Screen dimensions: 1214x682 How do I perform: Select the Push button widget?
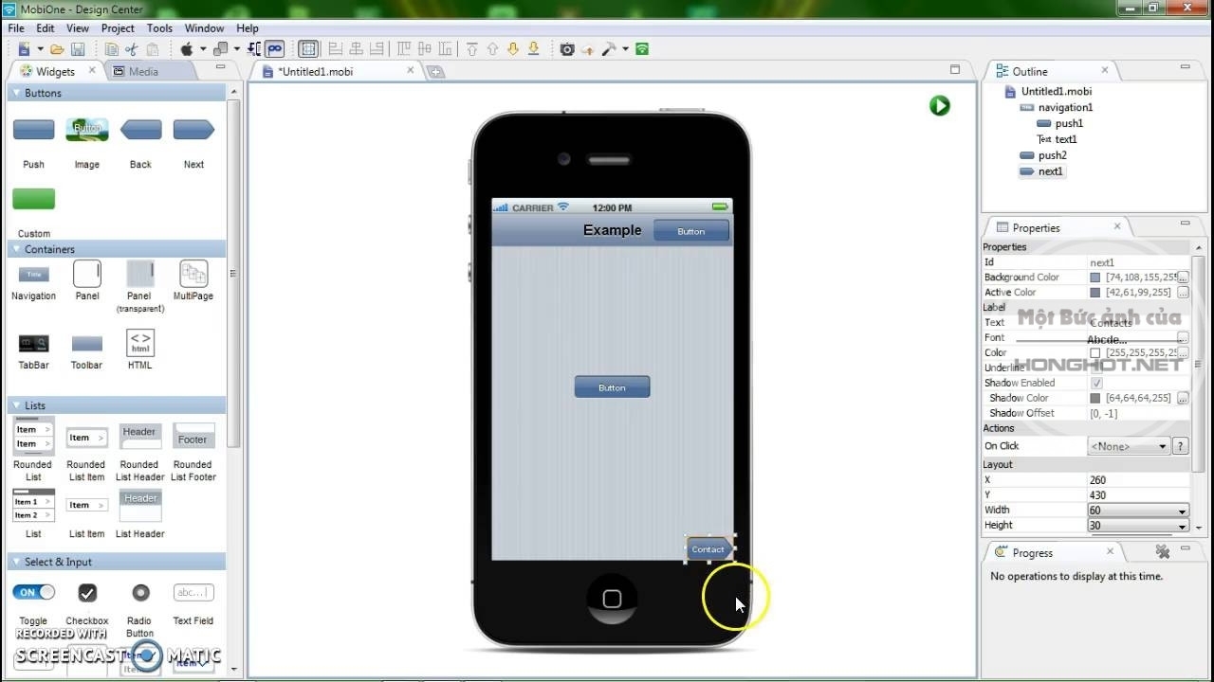33,130
